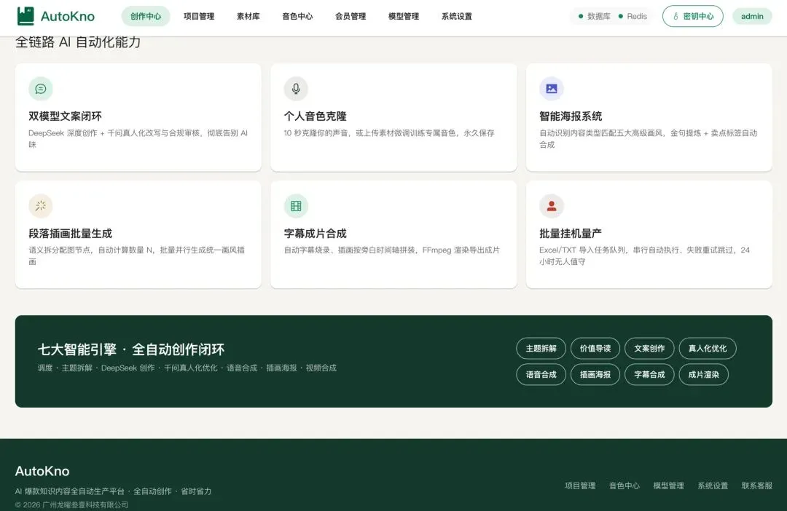Click the description starting with 自动字幕烧录
This screenshot has width=787, height=511.
[x=392, y=250]
